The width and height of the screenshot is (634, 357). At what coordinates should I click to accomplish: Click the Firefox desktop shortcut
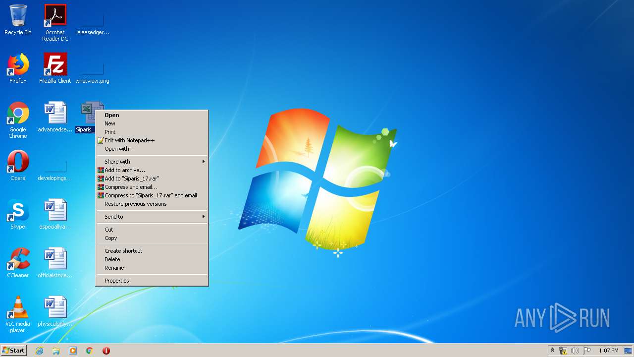[18, 68]
